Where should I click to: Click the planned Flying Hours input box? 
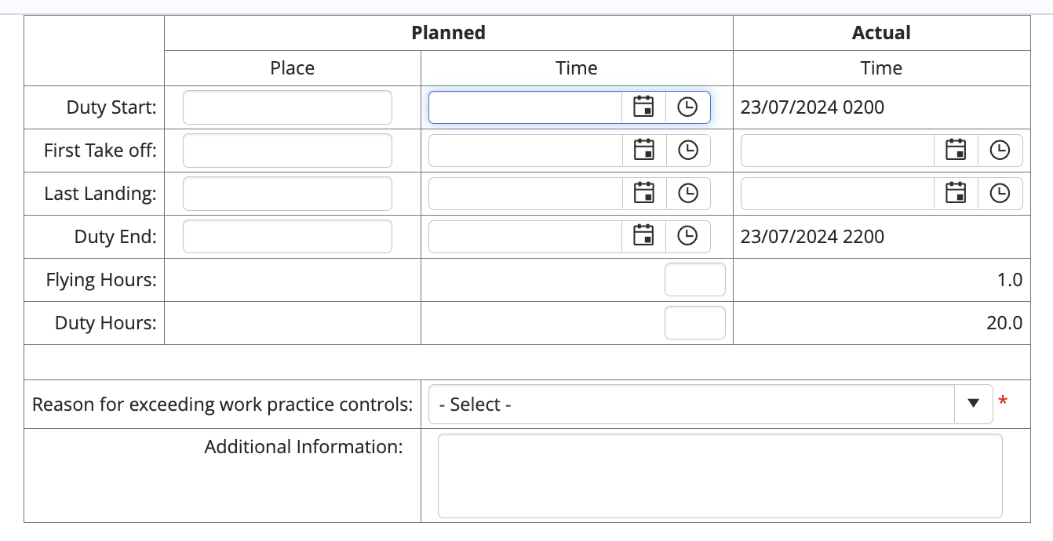(x=694, y=280)
